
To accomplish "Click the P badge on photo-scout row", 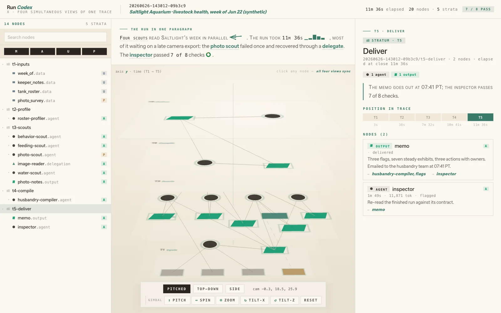I will point(104,155).
